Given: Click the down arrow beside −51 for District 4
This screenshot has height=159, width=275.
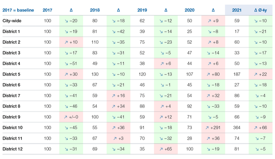Looking at the screenshot, I should pos(66,64).
